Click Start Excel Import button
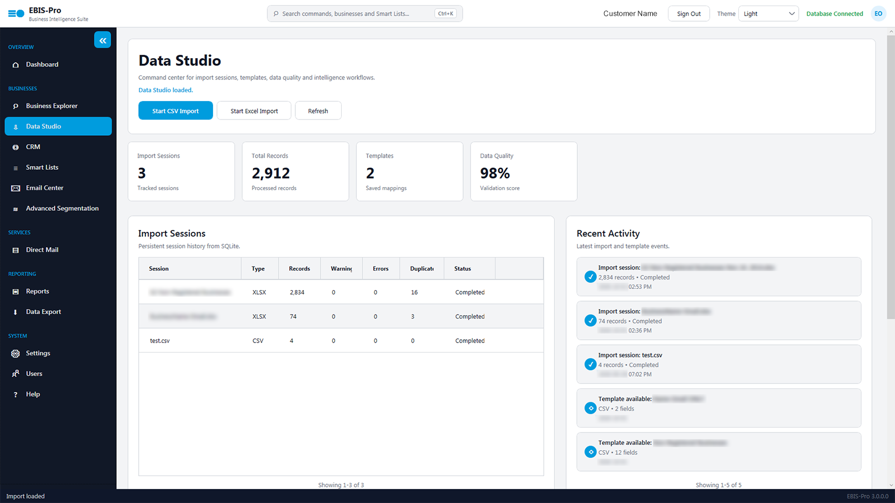 (254, 111)
